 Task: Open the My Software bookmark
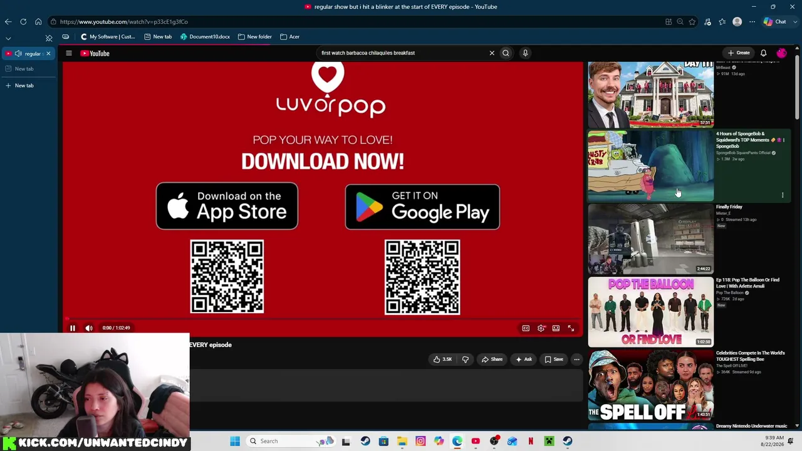(x=108, y=37)
